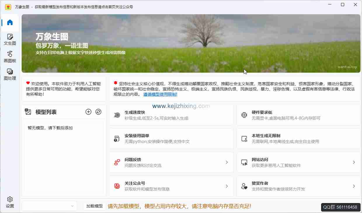Open the 遵循模型使用限制 link
362x213 pixels.
click(160, 94)
